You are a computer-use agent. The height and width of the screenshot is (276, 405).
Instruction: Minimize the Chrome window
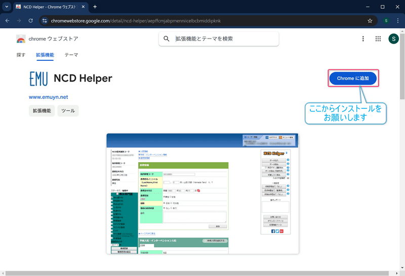pyautogui.click(x=368, y=7)
